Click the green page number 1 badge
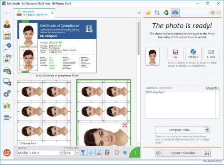Viewport: 224px width, 165px height. 135,153
